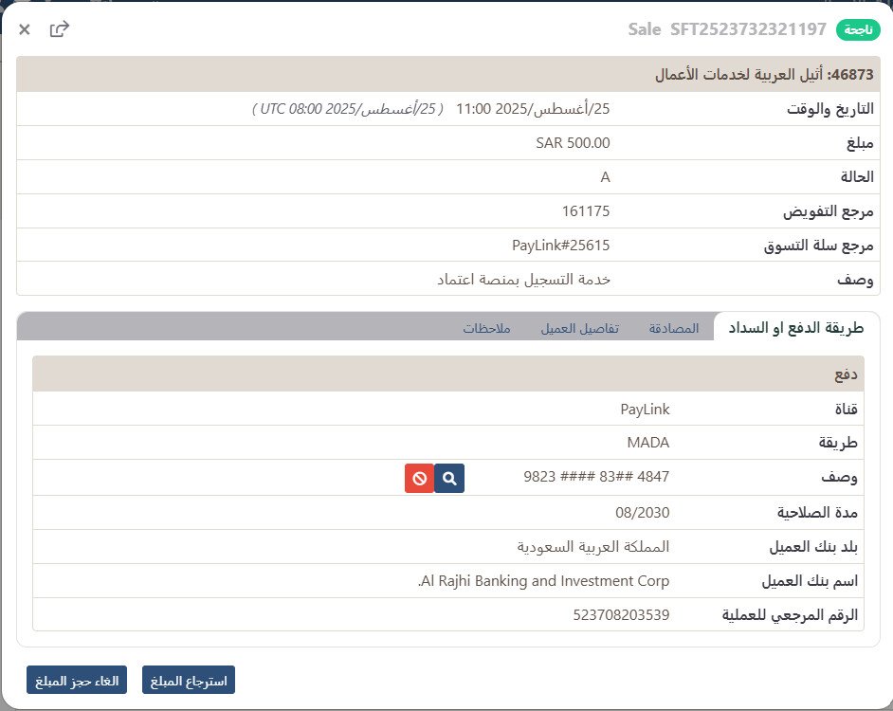The width and height of the screenshot is (893, 711).
Task: Click the transaction ID SFT2523732321197
Action: click(748, 29)
